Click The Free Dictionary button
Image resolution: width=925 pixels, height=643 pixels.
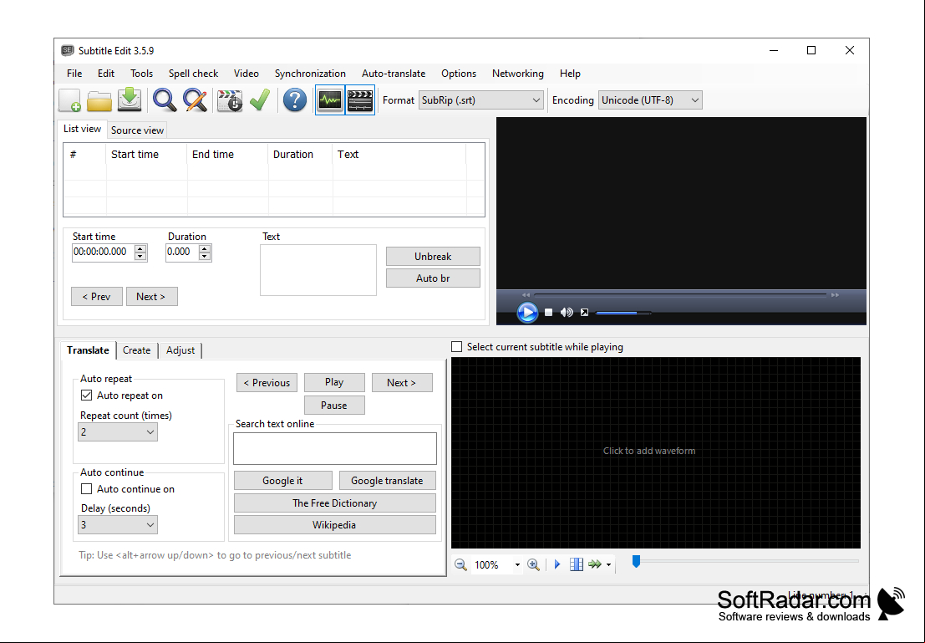(334, 503)
